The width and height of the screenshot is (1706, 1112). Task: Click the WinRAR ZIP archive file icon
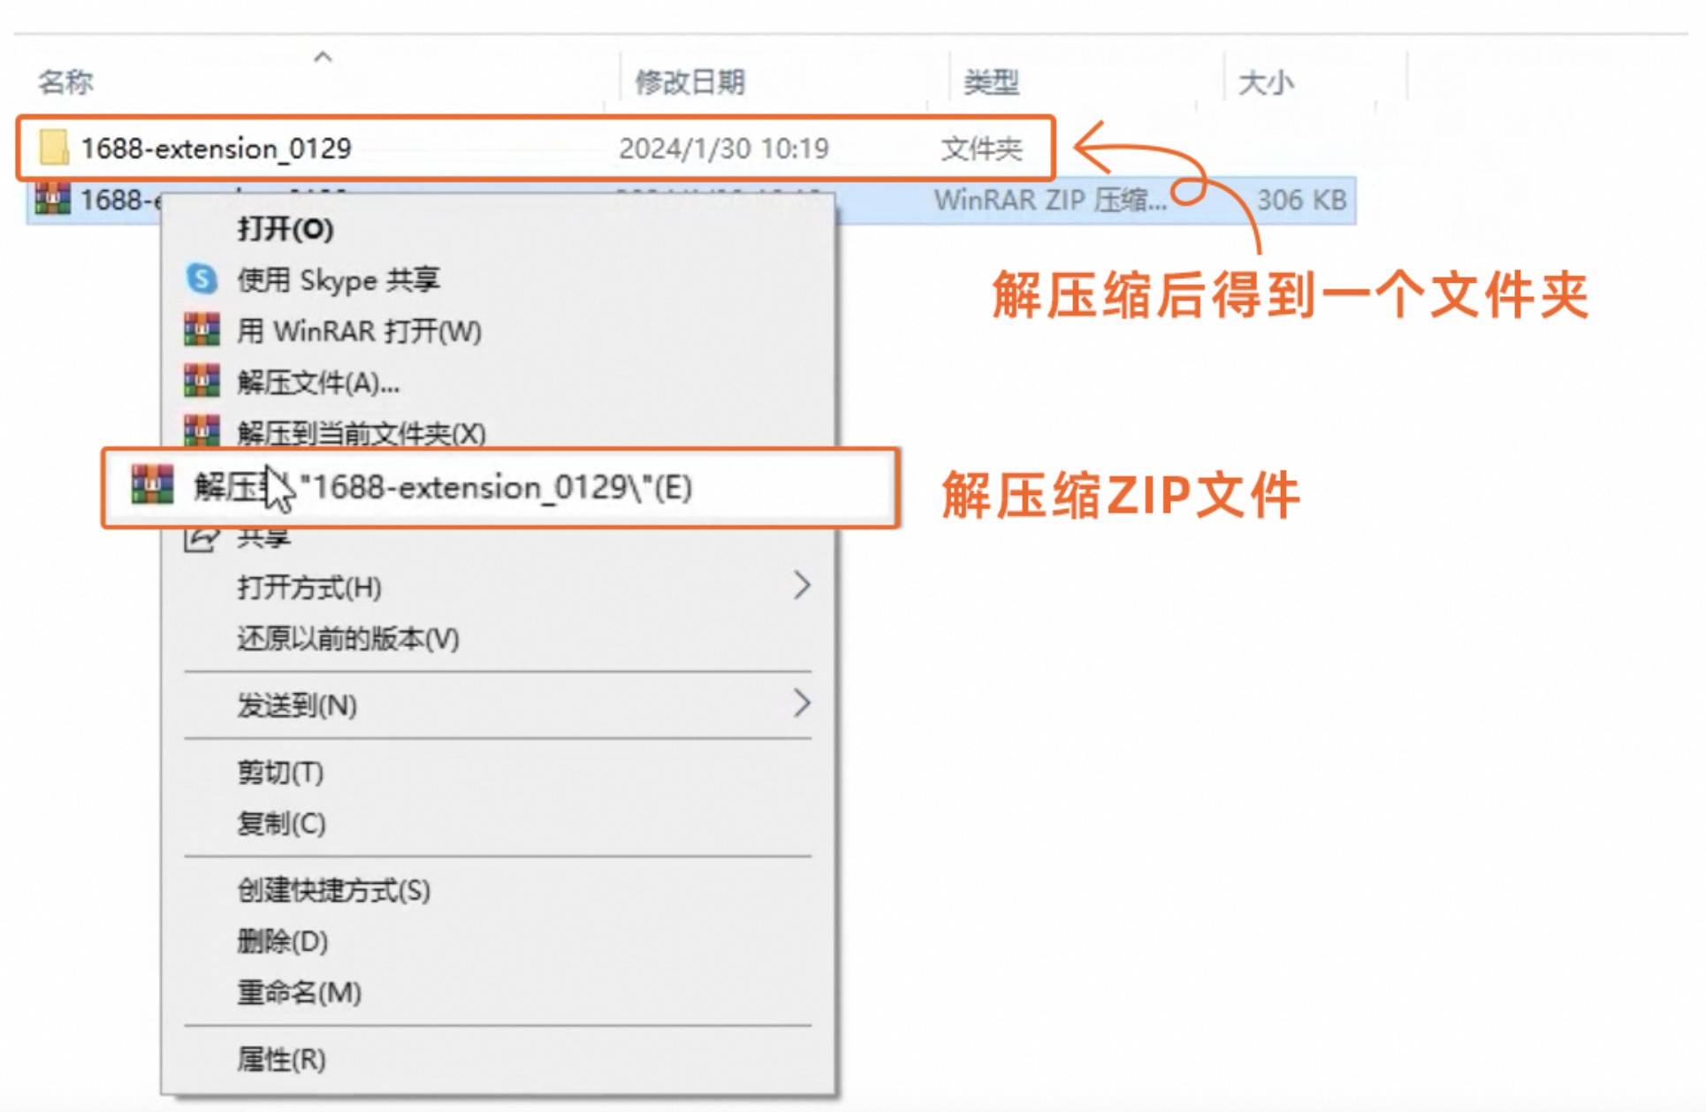52,199
